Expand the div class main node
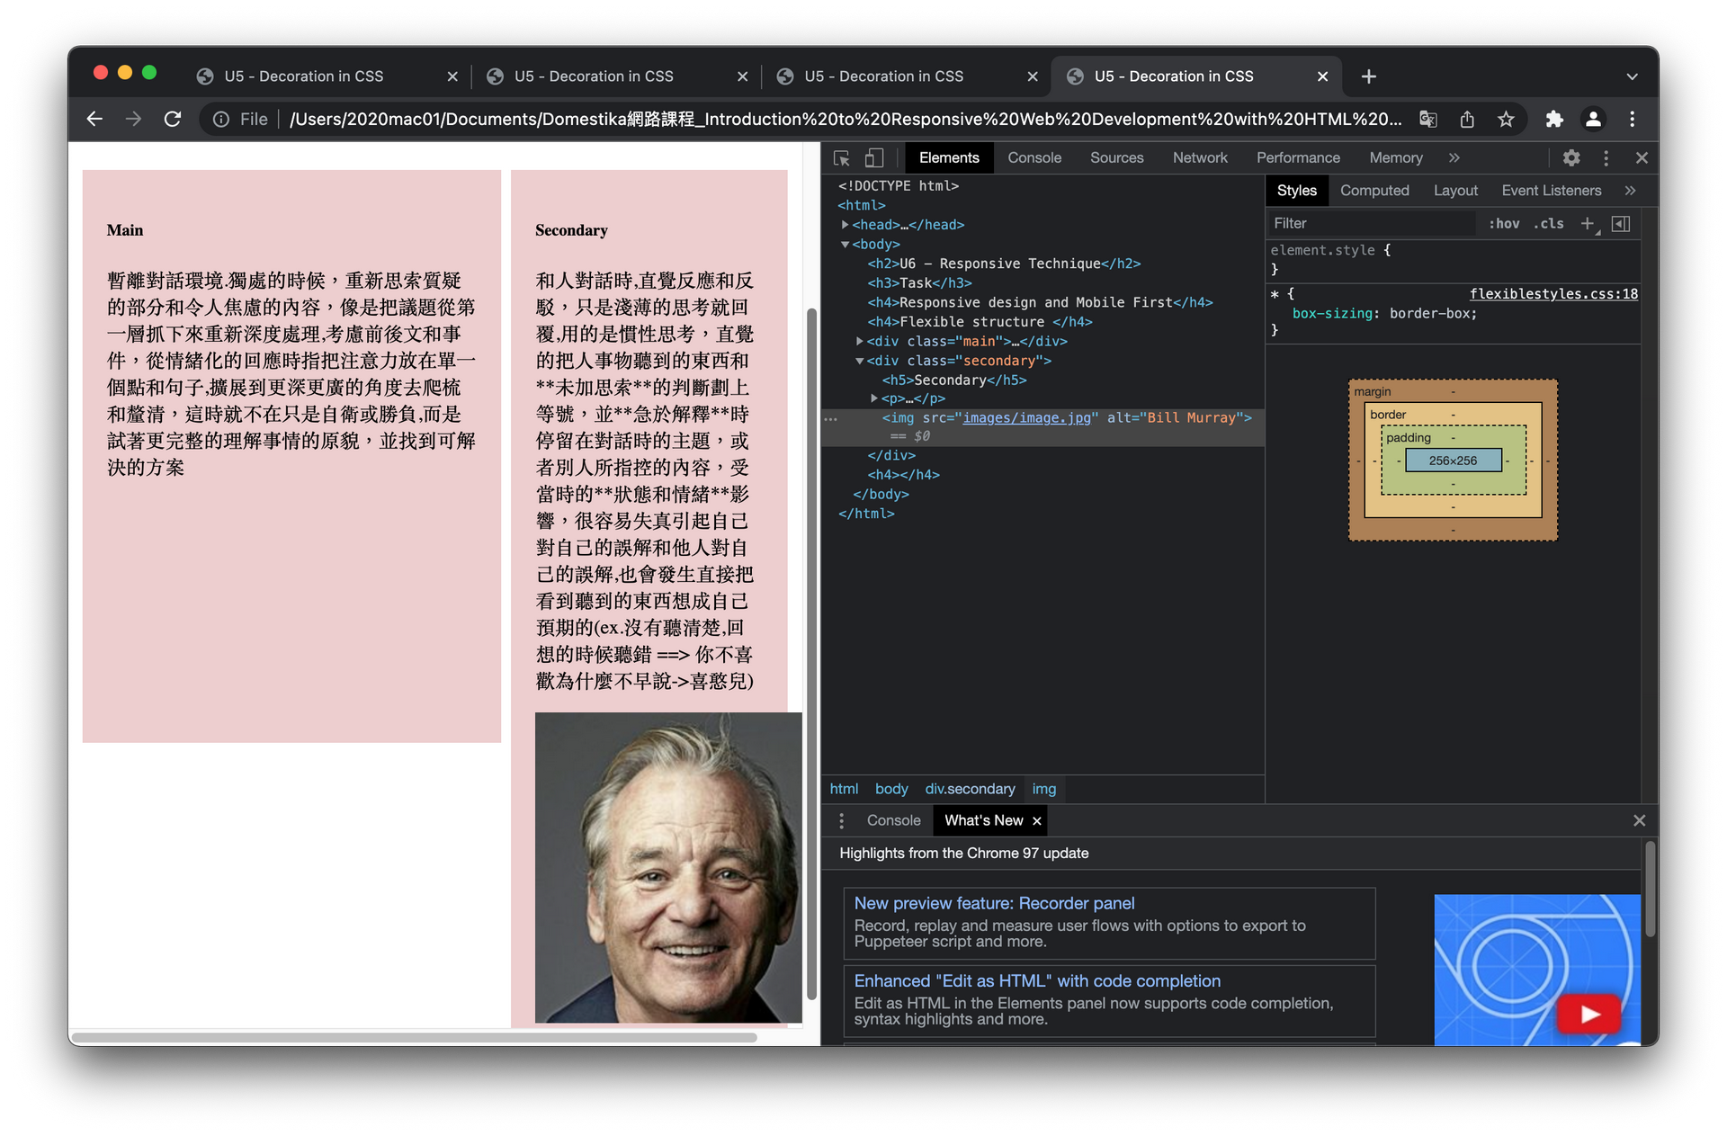The height and width of the screenshot is (1136, 1727). tap(860, 342)
